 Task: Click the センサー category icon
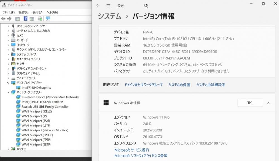pos(13,64)
